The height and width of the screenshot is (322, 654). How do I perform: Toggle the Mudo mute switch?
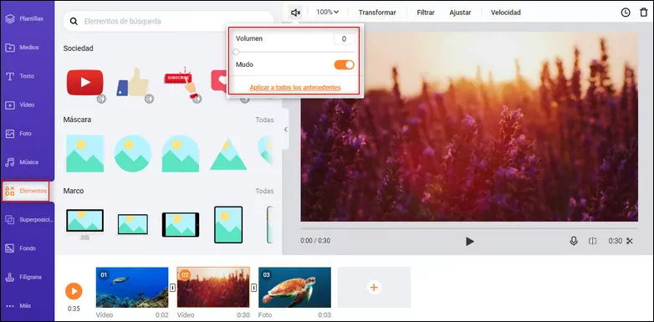[x=344, y=64]
